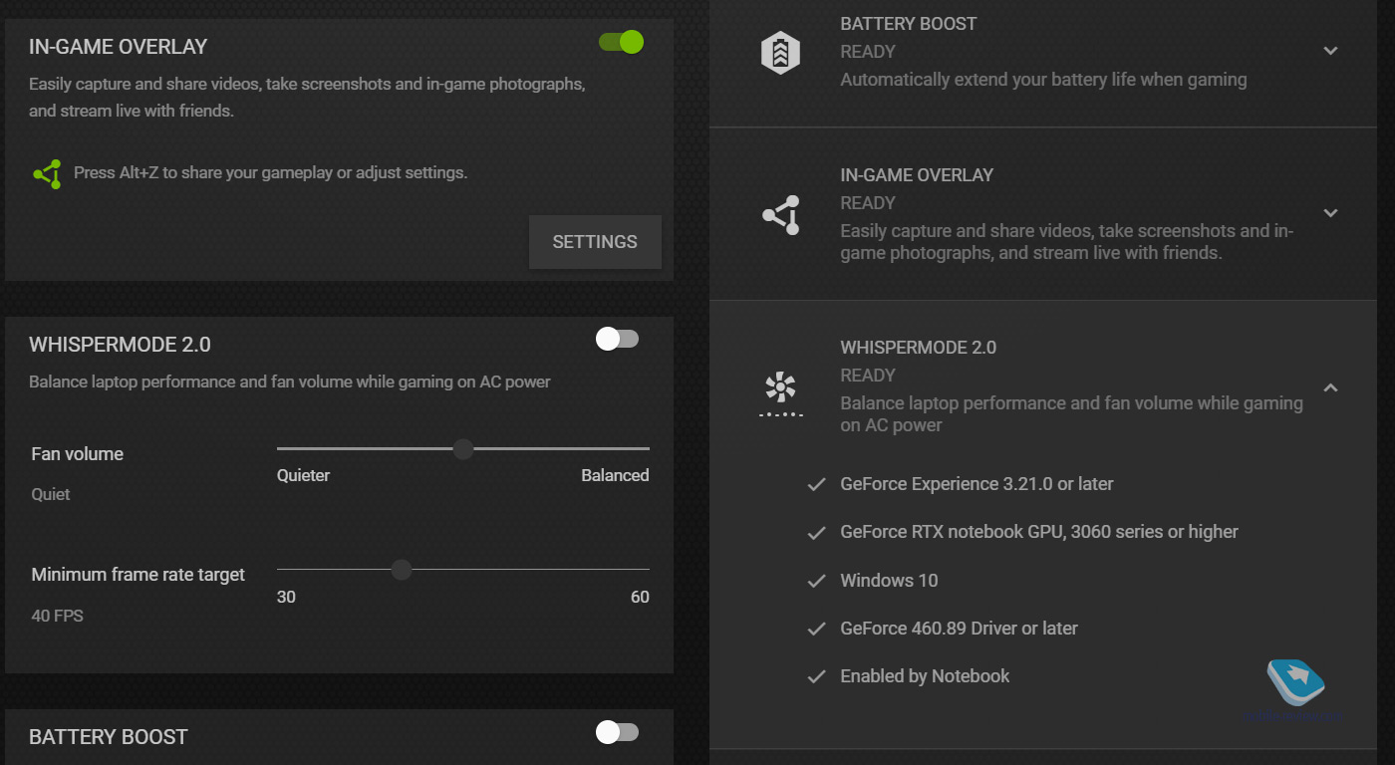Screen dimensions: 1395x765
Task: Click the 30 label on frame rate slider
Action: click(286, 598)
